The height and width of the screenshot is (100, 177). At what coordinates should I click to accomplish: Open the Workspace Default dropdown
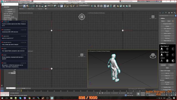pos(25,1)
